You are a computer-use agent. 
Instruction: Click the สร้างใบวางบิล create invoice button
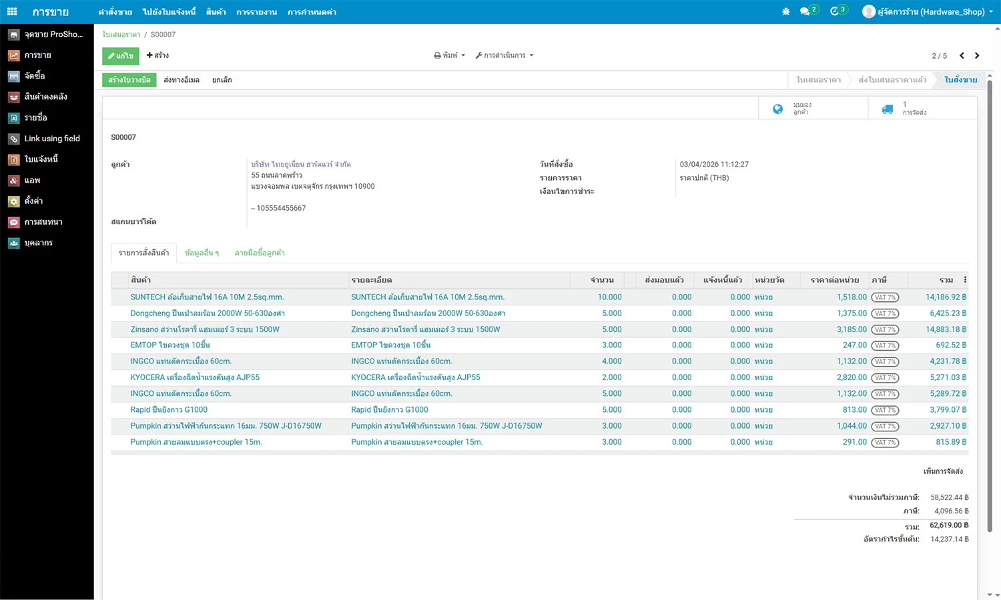[x=129, y=80]
